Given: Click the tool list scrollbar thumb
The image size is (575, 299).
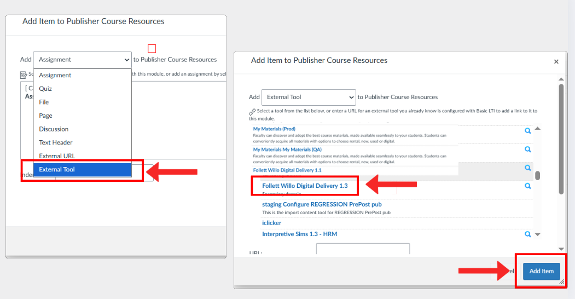Looking at the screenshot, I should [x=538, y=176].
